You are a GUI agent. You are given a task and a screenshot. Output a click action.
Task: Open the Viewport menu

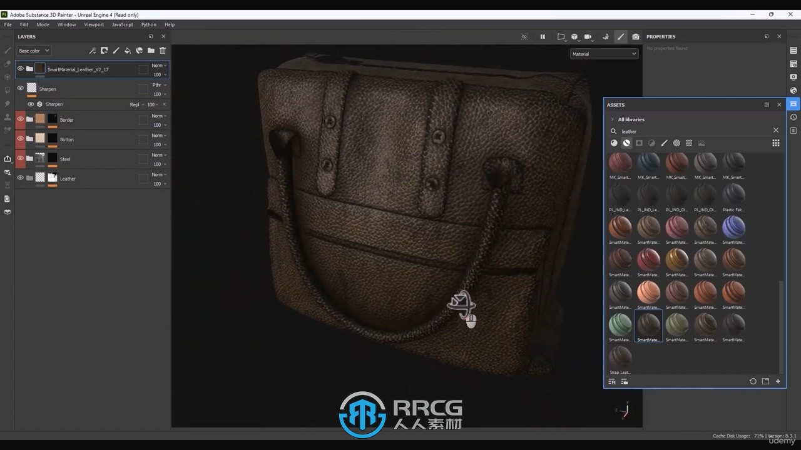pos(94,24)
